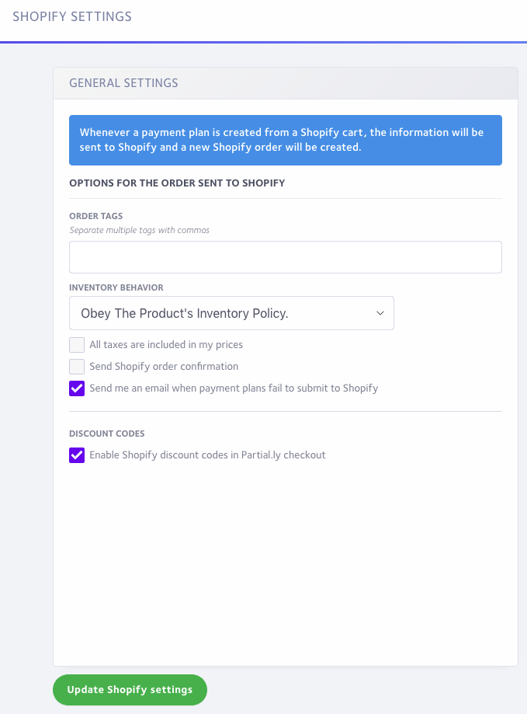Click the Inventory Behavior field label
The height and width of the screenshot is (714, 527).
[x=116, y=287]
